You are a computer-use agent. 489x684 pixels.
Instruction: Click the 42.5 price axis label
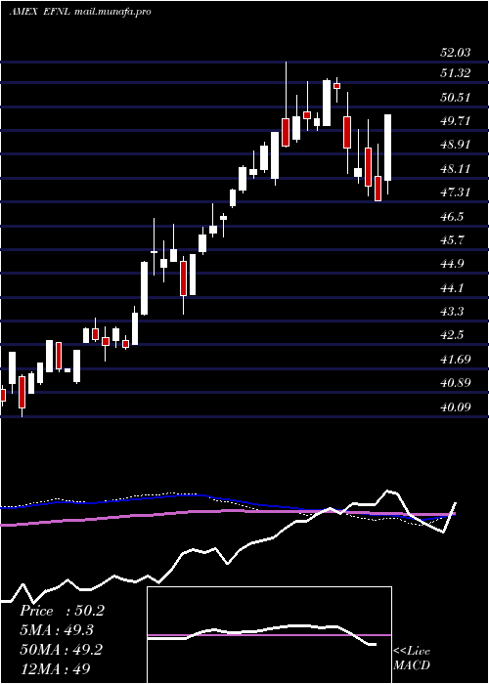point(452,335)
